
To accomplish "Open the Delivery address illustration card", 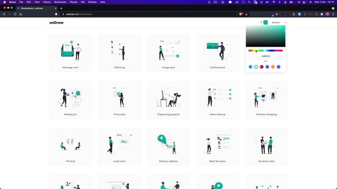I will click(x=168, y=147).
